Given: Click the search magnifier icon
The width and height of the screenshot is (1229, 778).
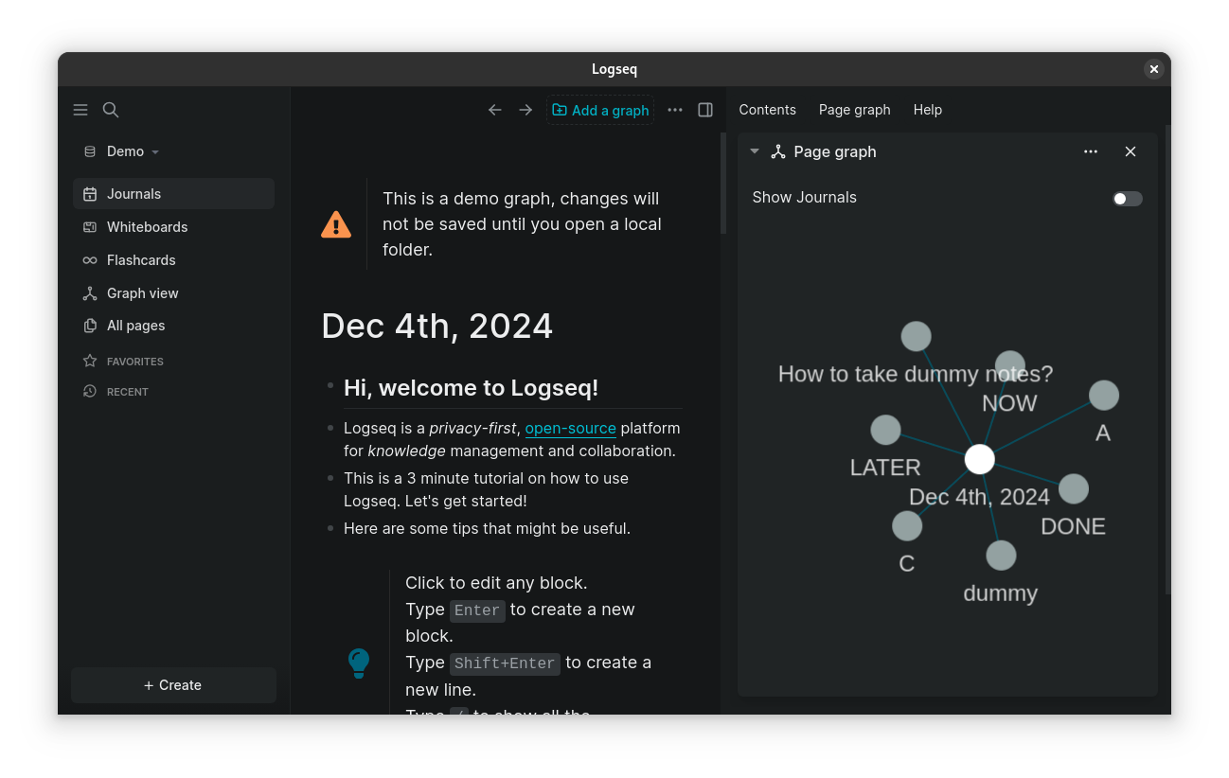Looking at the screenshot, I should pos(111,110).
